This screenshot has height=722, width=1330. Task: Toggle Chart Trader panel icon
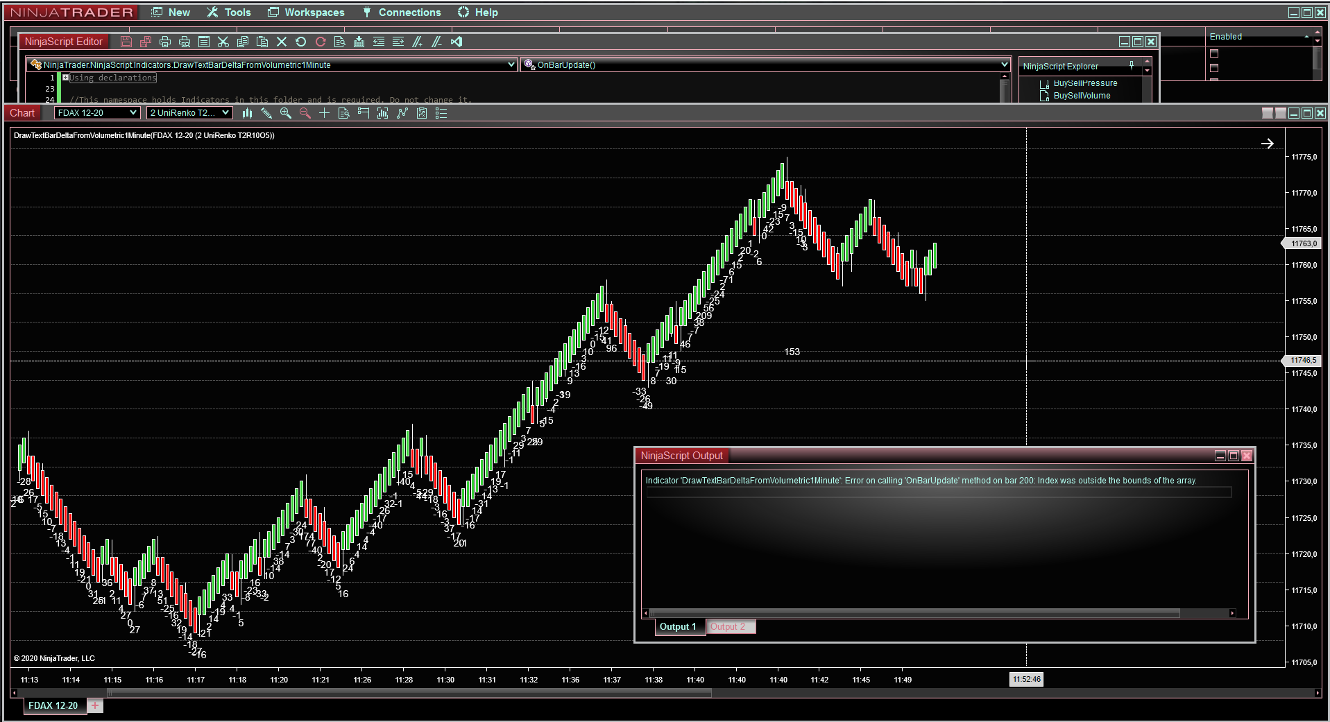(x=364, y=113)
